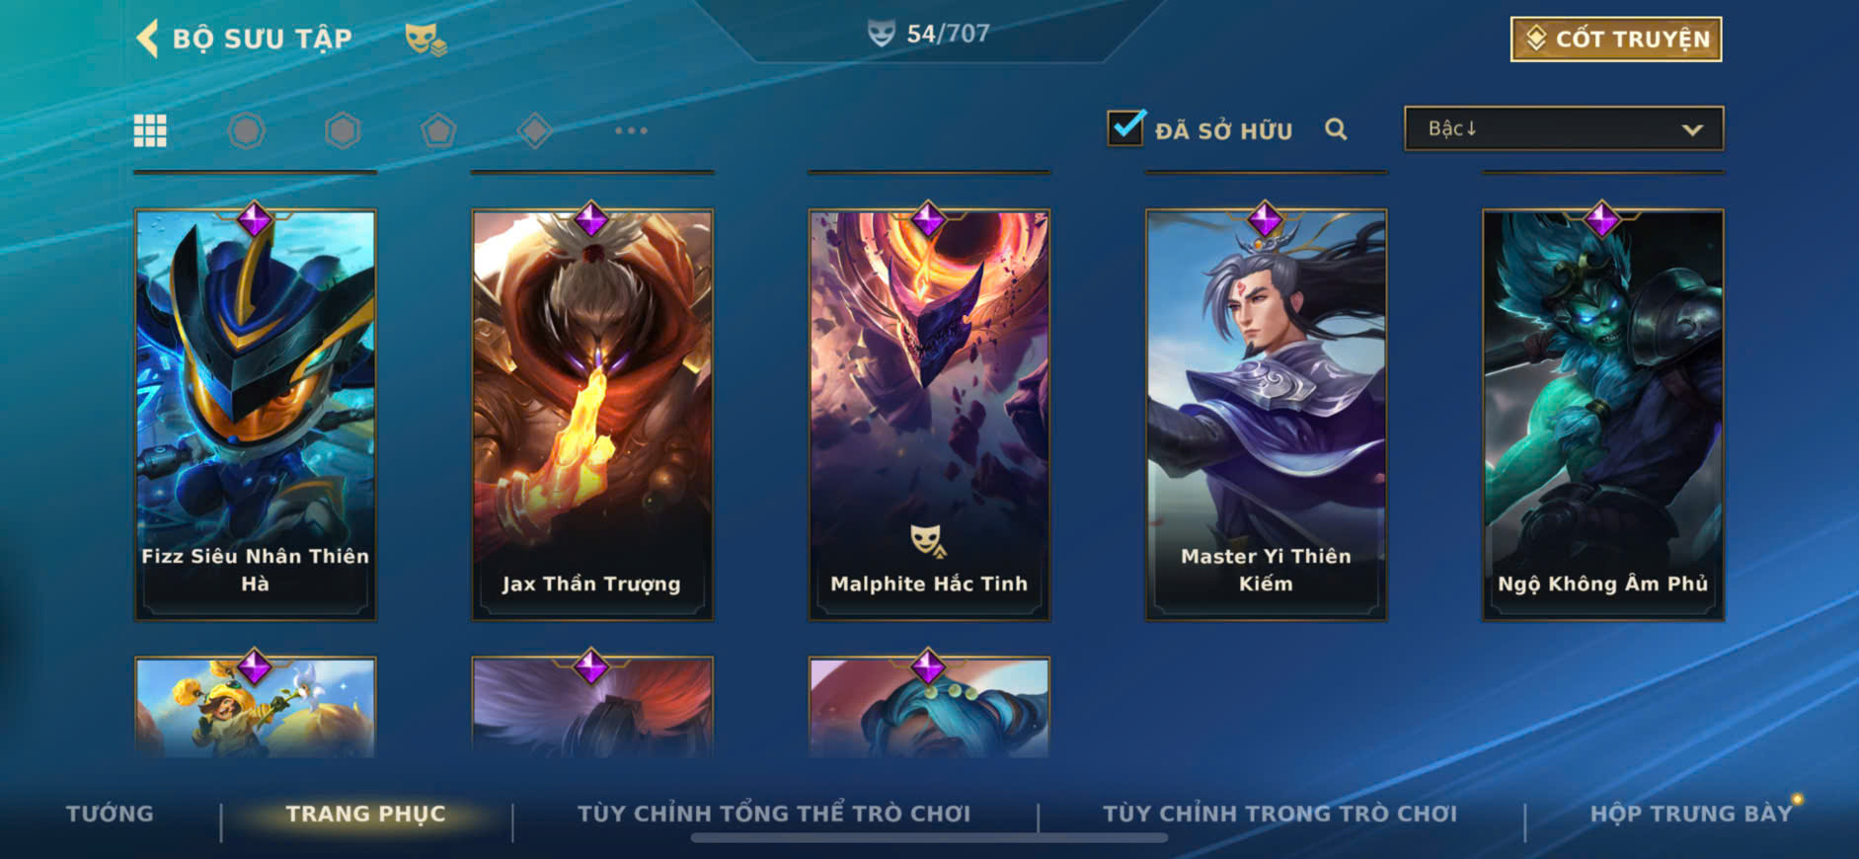Click the bottom horizontal scroll bar
Screen dimensions: 1859x859
[929, 838]
